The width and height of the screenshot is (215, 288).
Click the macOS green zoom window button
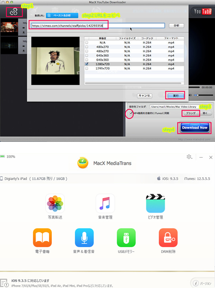click(x=12, y=2)
